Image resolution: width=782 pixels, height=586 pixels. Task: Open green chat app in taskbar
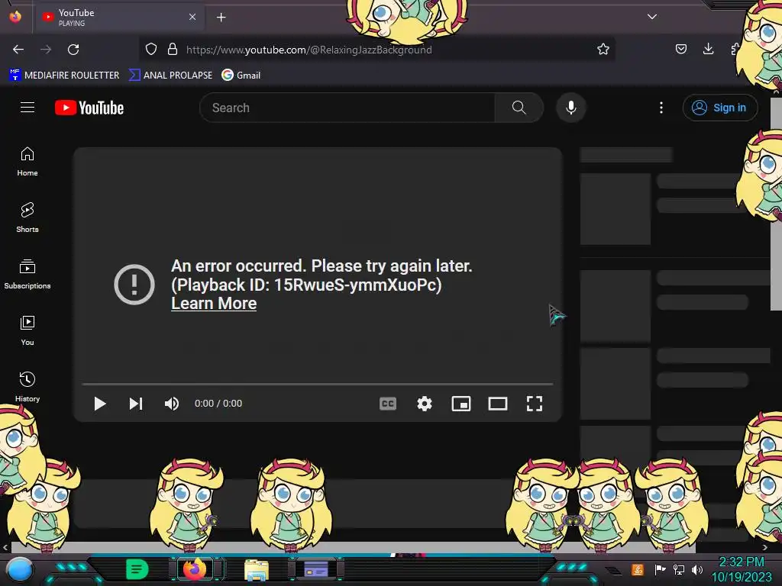coord(137,569)
